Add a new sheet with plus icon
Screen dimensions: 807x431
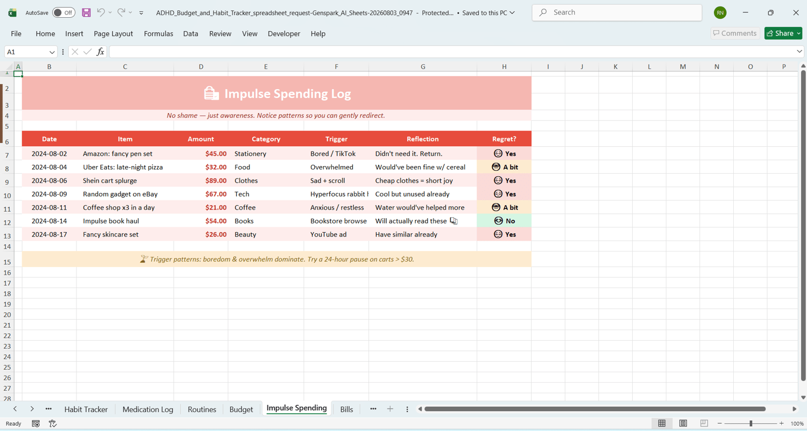pyautogui.click(x=390, y=409)
